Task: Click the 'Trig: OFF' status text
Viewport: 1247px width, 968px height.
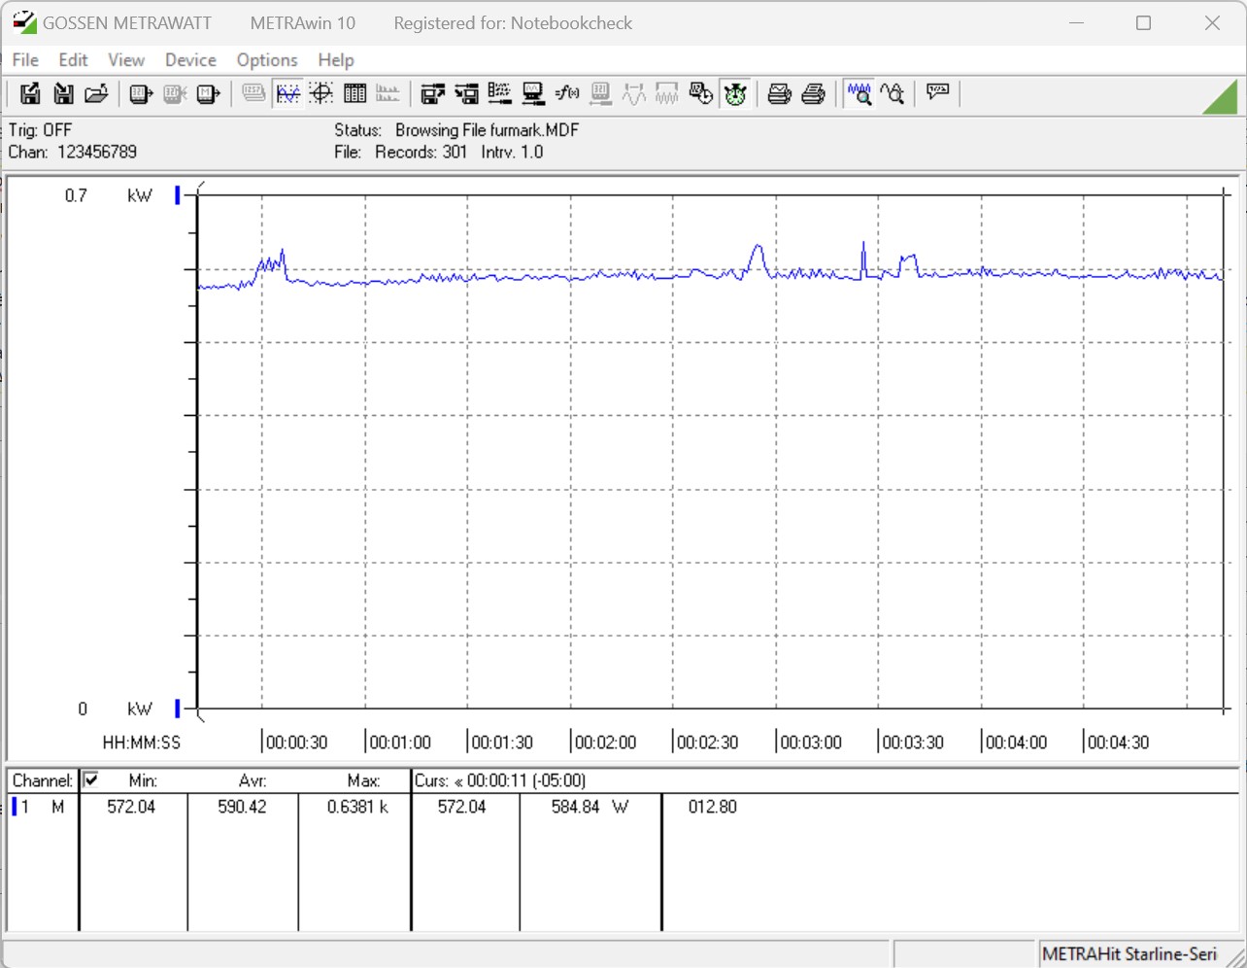Action: [x=40, y=130]
